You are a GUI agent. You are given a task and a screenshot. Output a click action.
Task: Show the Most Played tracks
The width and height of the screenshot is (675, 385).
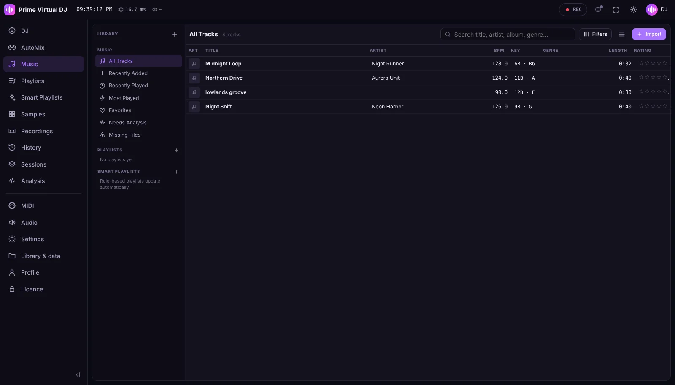point(138,98)
